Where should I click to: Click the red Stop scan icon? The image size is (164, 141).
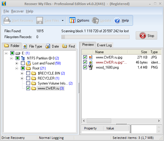[x=143, y=35]
